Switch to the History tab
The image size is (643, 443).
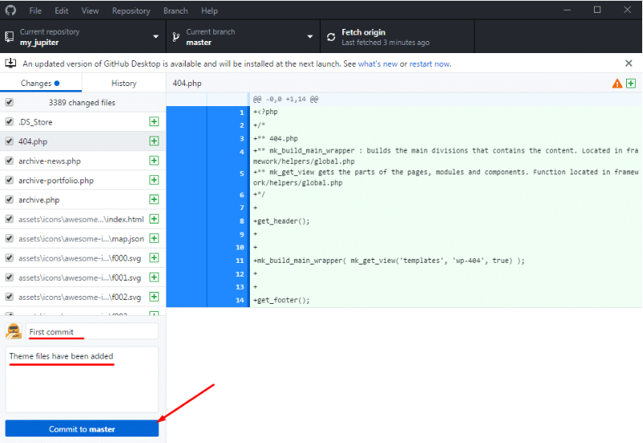[x=124, y=84]
